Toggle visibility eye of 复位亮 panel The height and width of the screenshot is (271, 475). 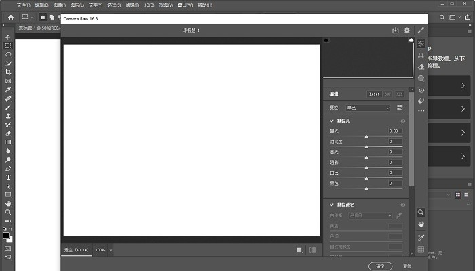403,121
